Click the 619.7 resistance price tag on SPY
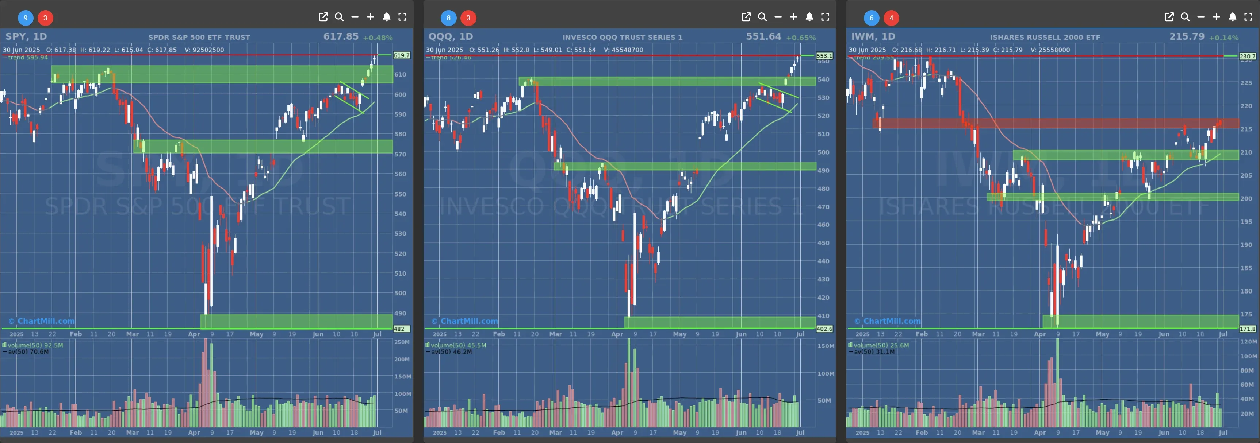The image size is (1260, 443). click(402, 56)
